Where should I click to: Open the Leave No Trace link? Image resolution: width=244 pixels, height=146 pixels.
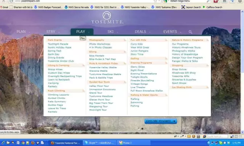57,108
